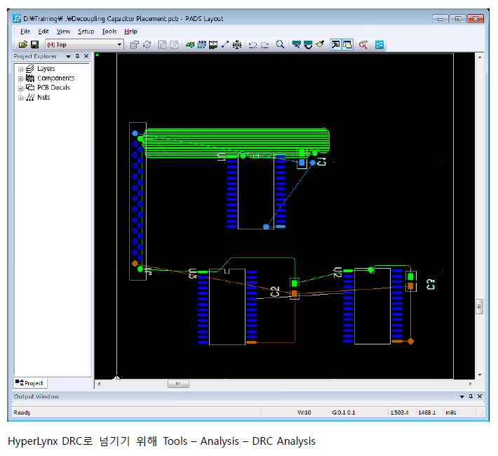Screen dimensions: 498x456
Task: Click the Save disk icon
Action: 34,45
